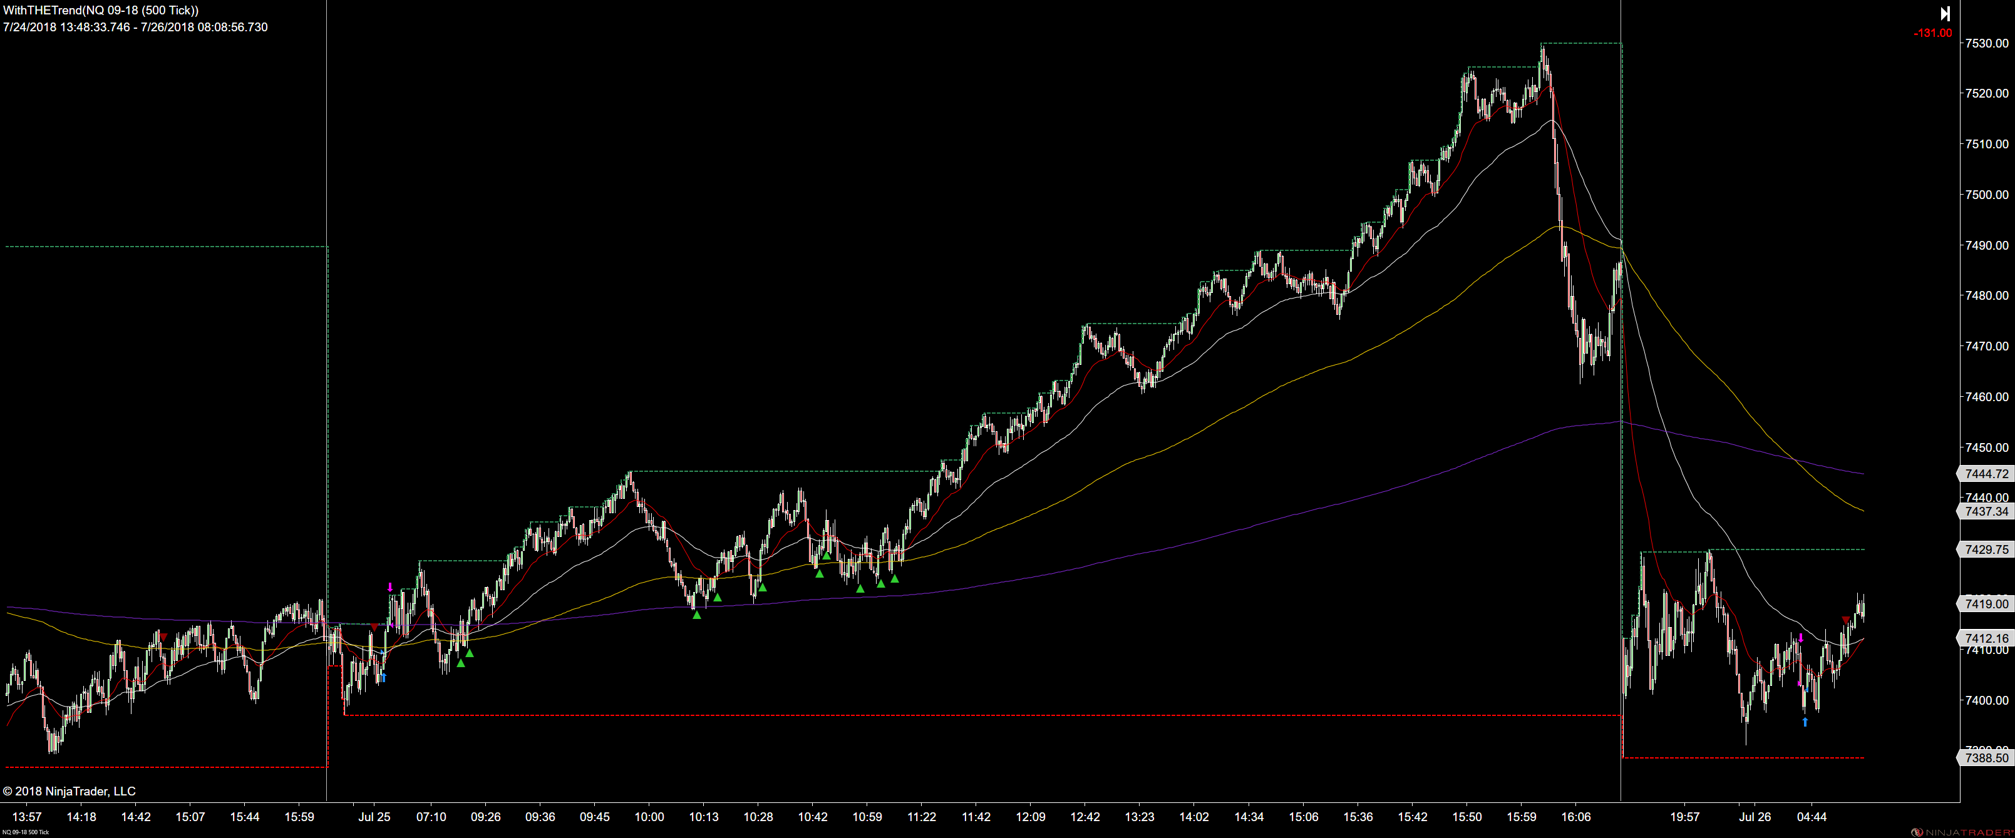Click the 7460.00 price axis label

[x=1987, y=397]
